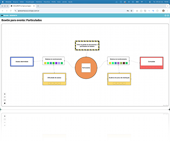Select the blue-bordered threat node
This screenshot has height=142, width=170.
(x=22, y=62)
